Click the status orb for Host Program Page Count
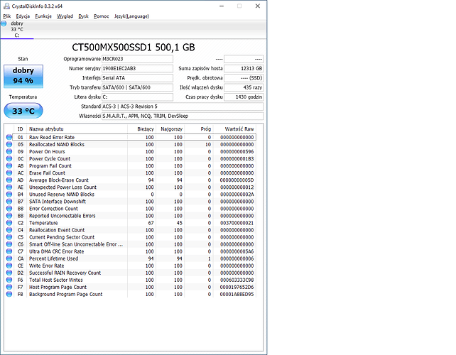The image size is (456, 355). (9, 287)
